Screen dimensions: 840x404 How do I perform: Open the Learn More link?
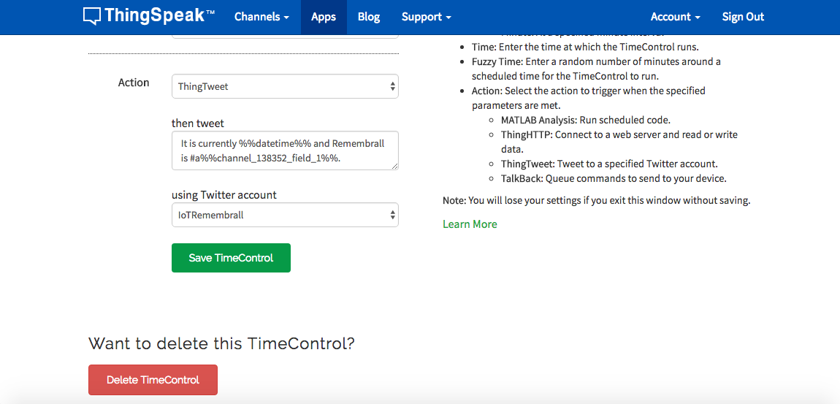pyautogui.click(x=470, y=224)
